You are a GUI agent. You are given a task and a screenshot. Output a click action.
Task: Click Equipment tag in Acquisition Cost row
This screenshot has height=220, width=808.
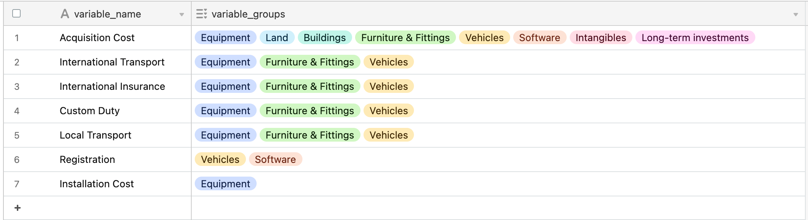[226, 38]
